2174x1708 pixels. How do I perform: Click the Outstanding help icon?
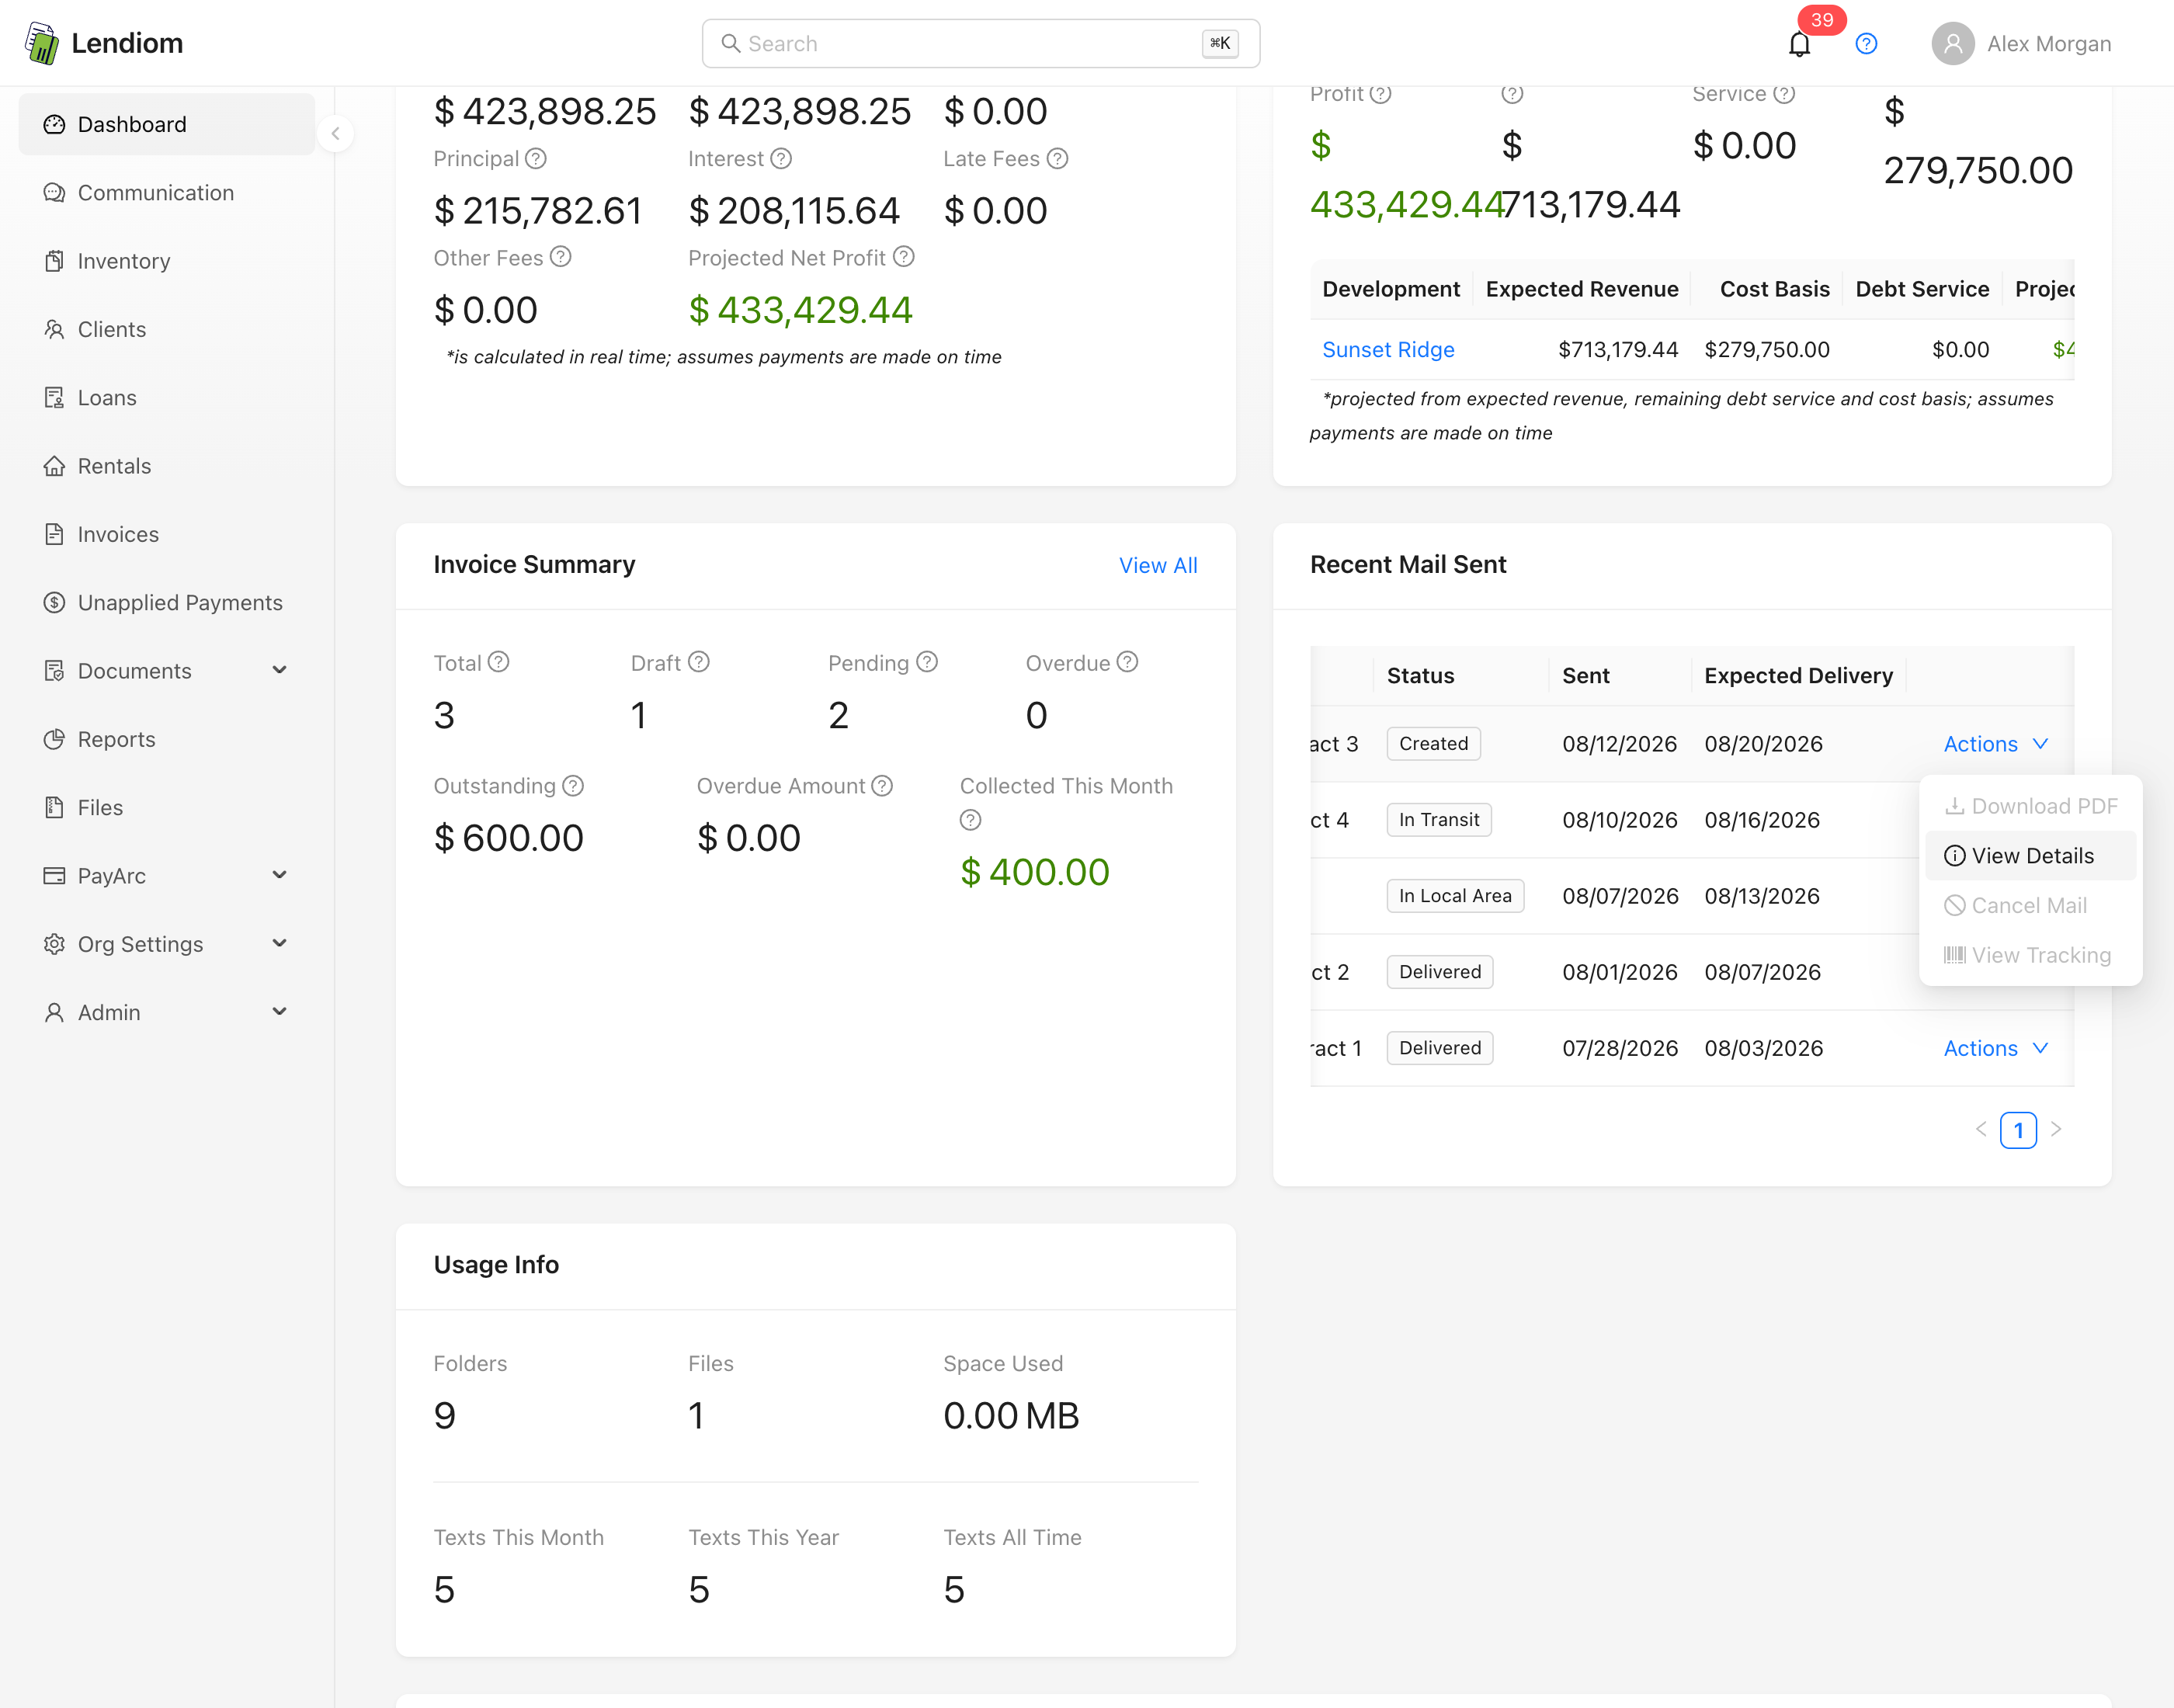(573, 786)
